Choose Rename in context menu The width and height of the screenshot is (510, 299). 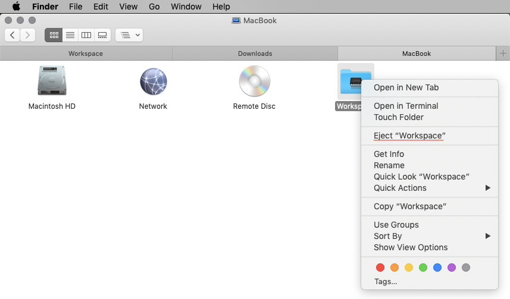tap(430, 165)
